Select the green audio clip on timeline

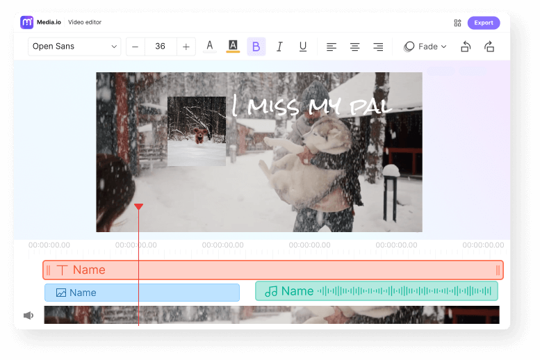(376, 291)
